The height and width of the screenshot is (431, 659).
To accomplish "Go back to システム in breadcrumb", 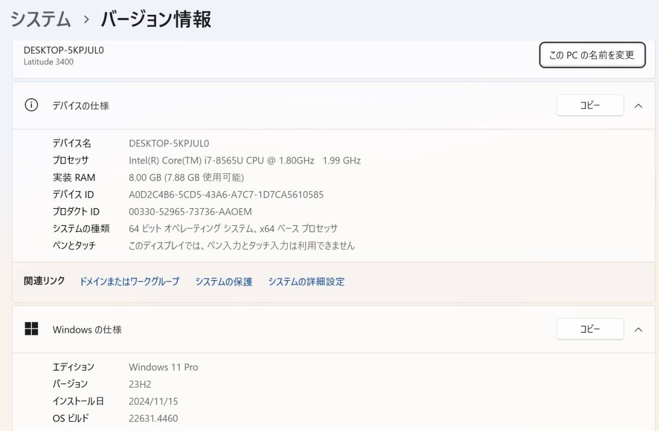I will [x=41, y=20].
